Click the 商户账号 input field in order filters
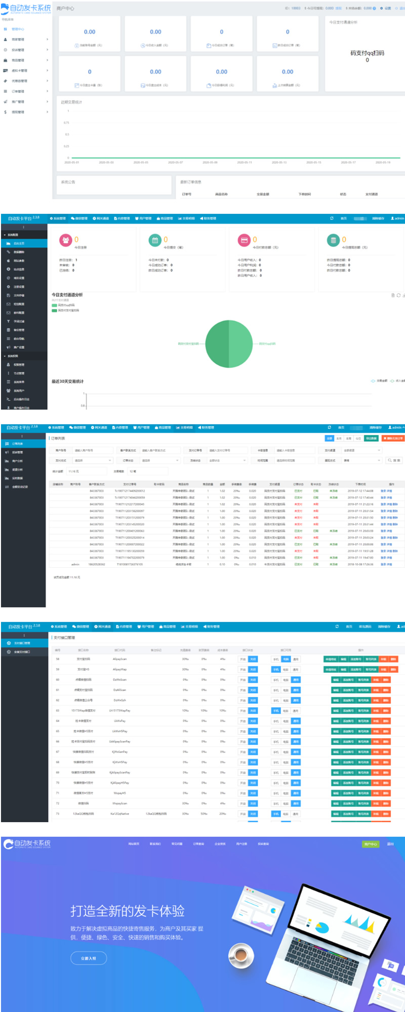Viewport: 405px width, 1012px height. click(x=90, y=450)
